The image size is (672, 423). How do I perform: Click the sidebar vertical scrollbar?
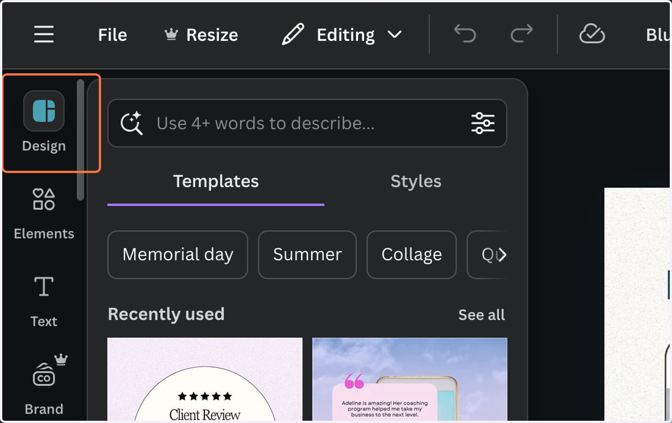click(x=81, y=140)
